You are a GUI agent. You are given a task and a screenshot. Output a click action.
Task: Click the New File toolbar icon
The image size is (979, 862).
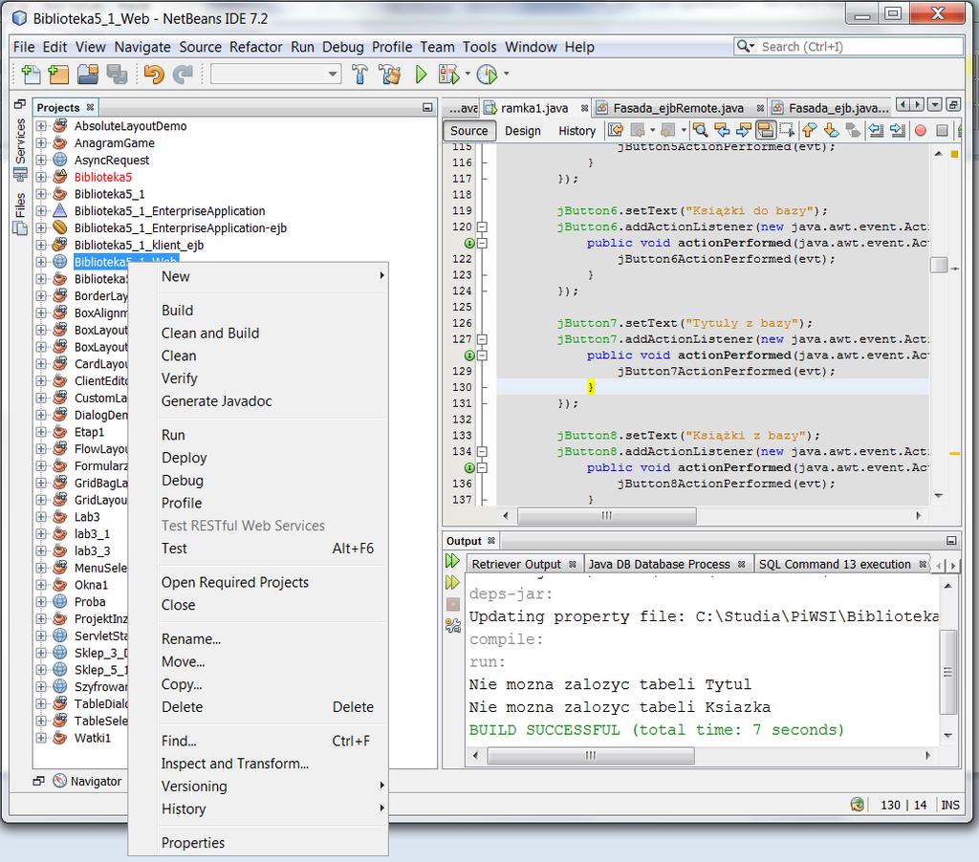tap(30, 75)
